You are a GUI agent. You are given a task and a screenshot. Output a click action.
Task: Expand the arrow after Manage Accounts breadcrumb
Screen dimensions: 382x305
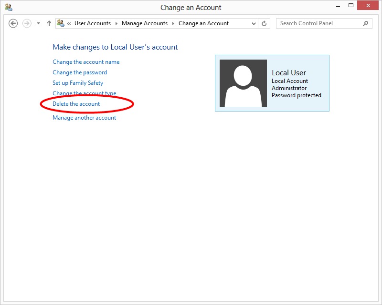click(x=173, y=23)
